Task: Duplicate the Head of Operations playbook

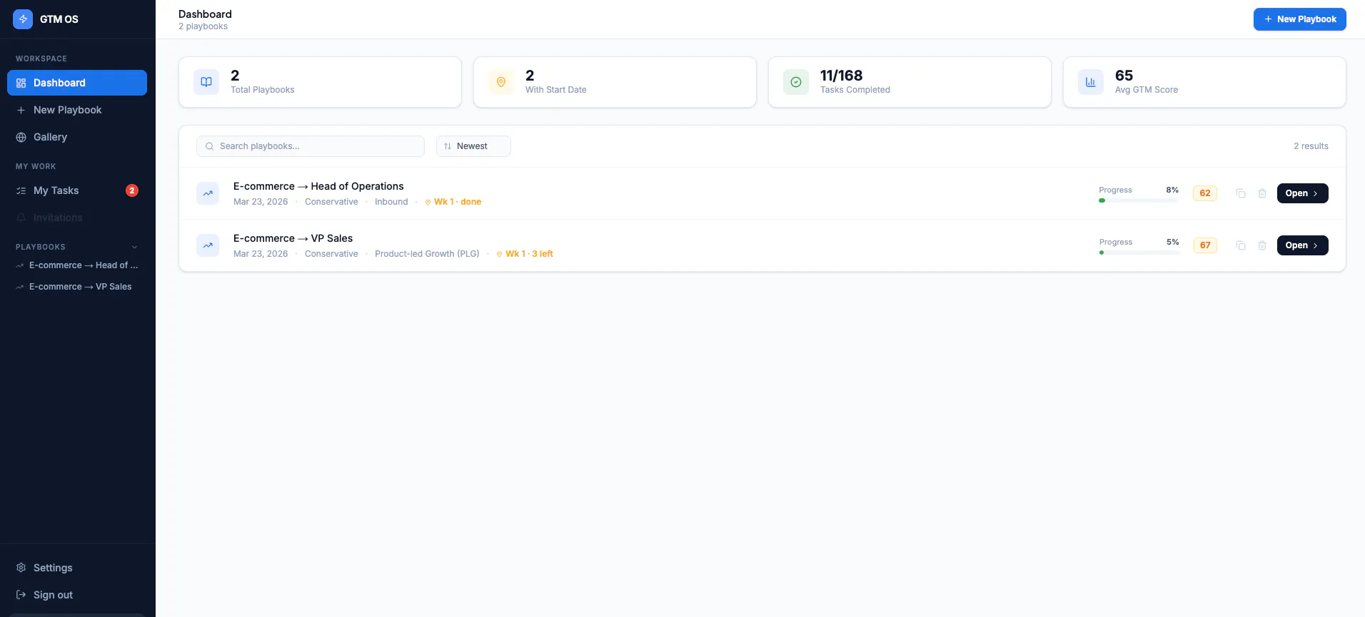Action: pyautogui.click(x=1241, y=193)
